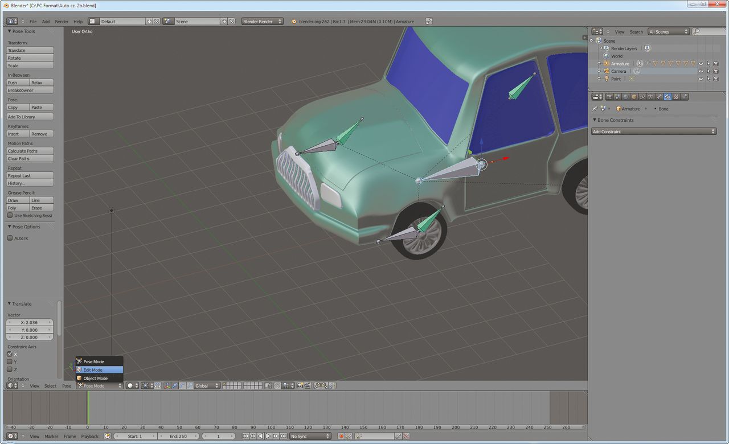Click the Camera object icon in outliner
The width and height of the screenshot is (729, 444).
point(607,71)
